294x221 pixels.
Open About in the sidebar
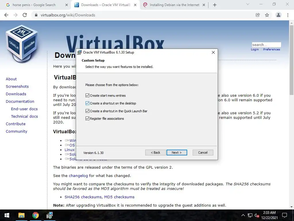[x=11, y=79]
